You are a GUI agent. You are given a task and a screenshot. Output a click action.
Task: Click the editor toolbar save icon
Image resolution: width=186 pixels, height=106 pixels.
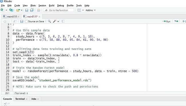pyautogui.click(x=22, y=21)
